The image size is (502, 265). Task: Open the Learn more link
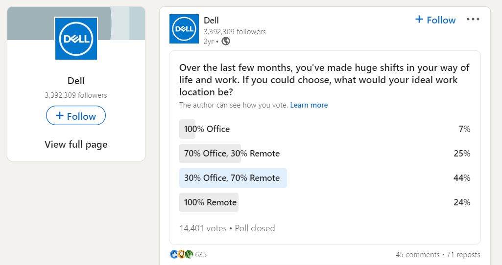pos(309,105)
